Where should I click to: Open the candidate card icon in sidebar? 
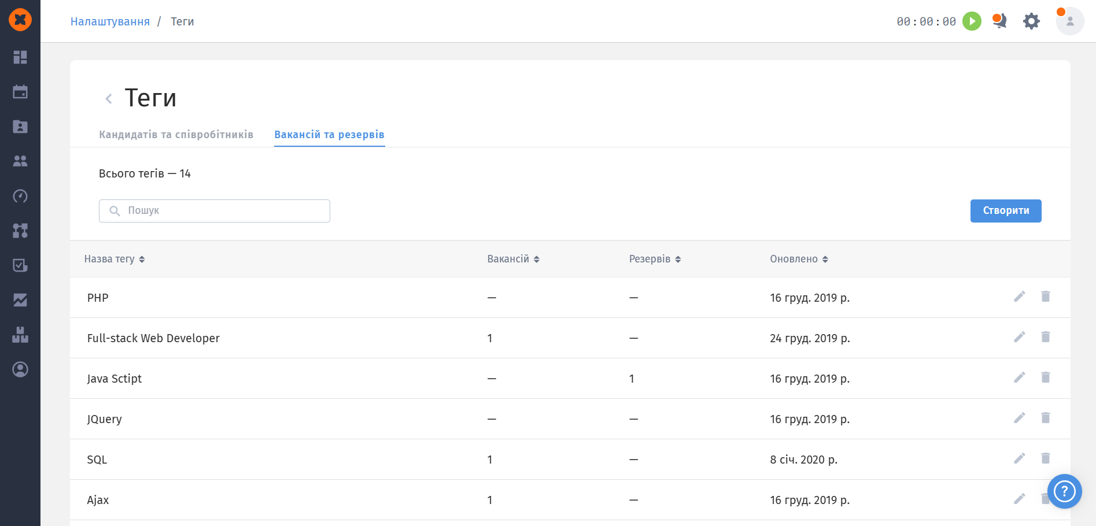(x=20, y=127)
